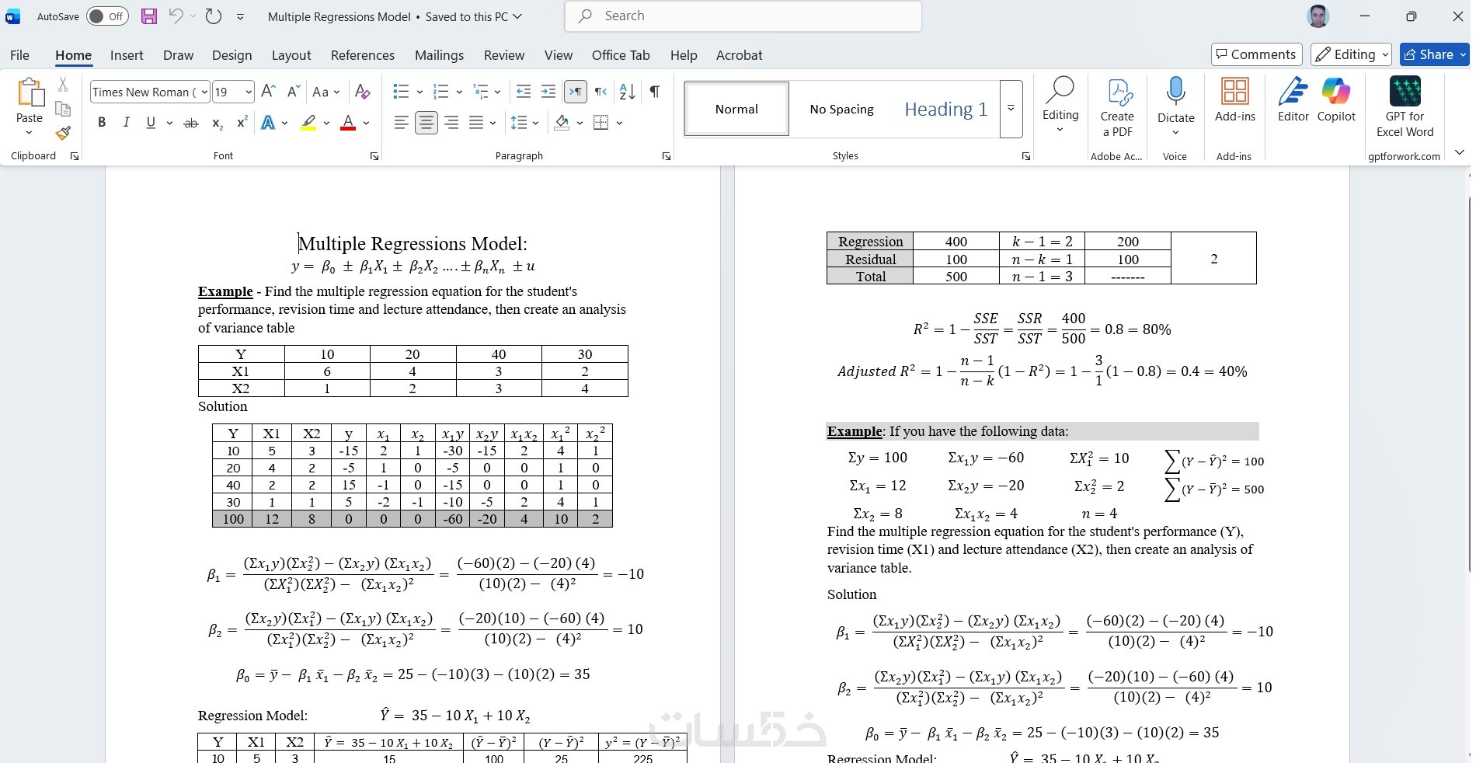The height and width of the screenshot is (763, 1476).
Task: Apply the red font color
Action: click(x=348, y=123)
